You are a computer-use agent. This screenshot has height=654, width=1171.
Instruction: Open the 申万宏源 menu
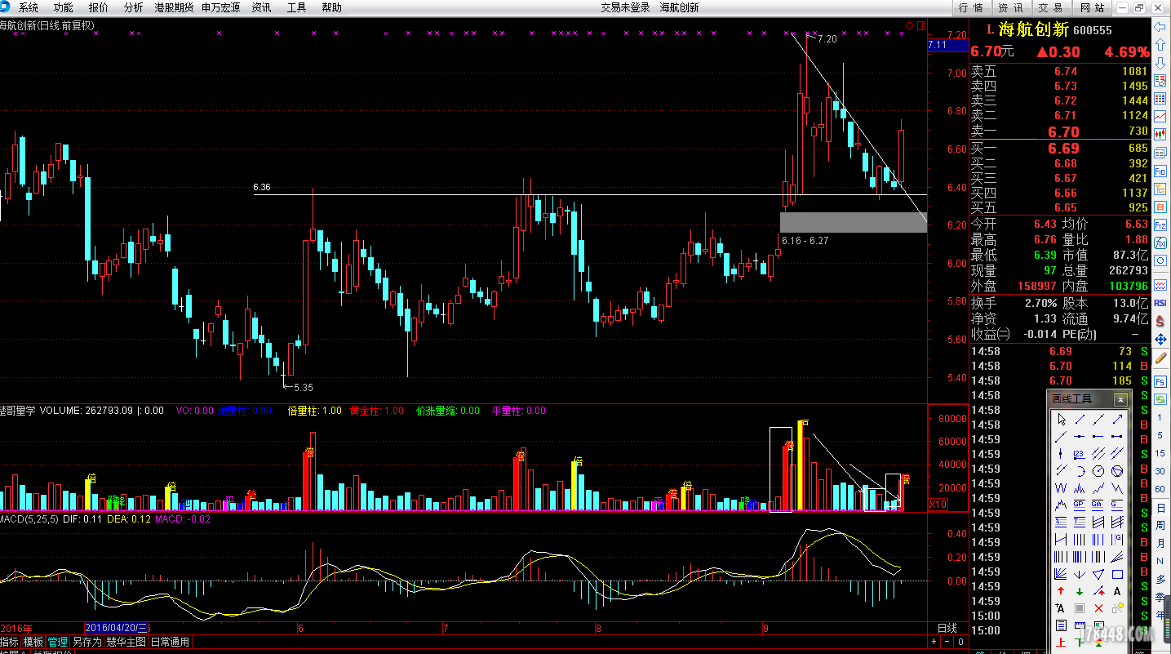click(220, 7)
